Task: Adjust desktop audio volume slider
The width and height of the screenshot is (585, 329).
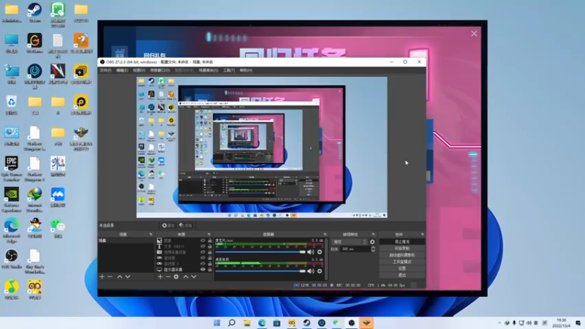Action: point(260,271)
